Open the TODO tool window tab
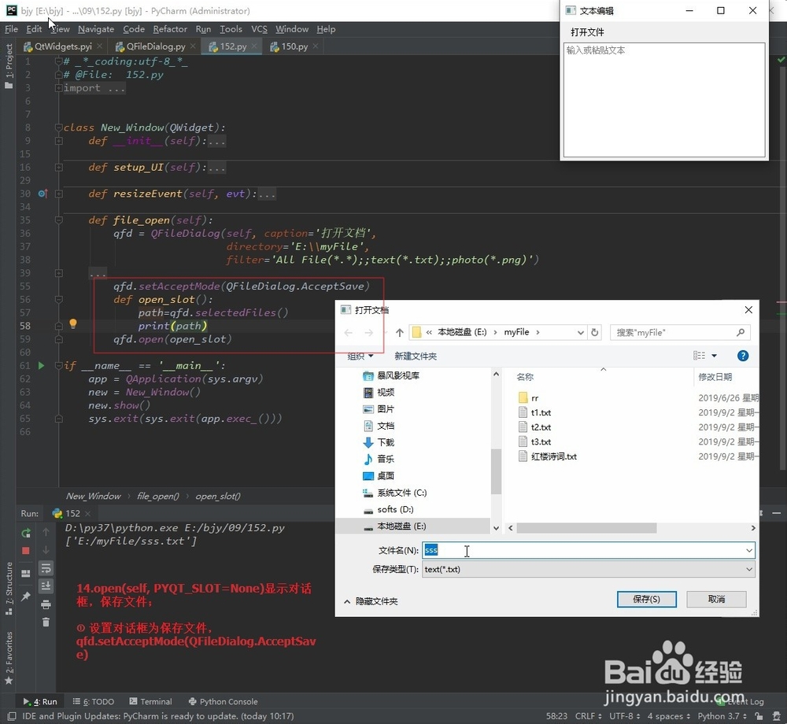Image resolution: width=787 pixels, height=724 pixels. [x=94, y=701]
